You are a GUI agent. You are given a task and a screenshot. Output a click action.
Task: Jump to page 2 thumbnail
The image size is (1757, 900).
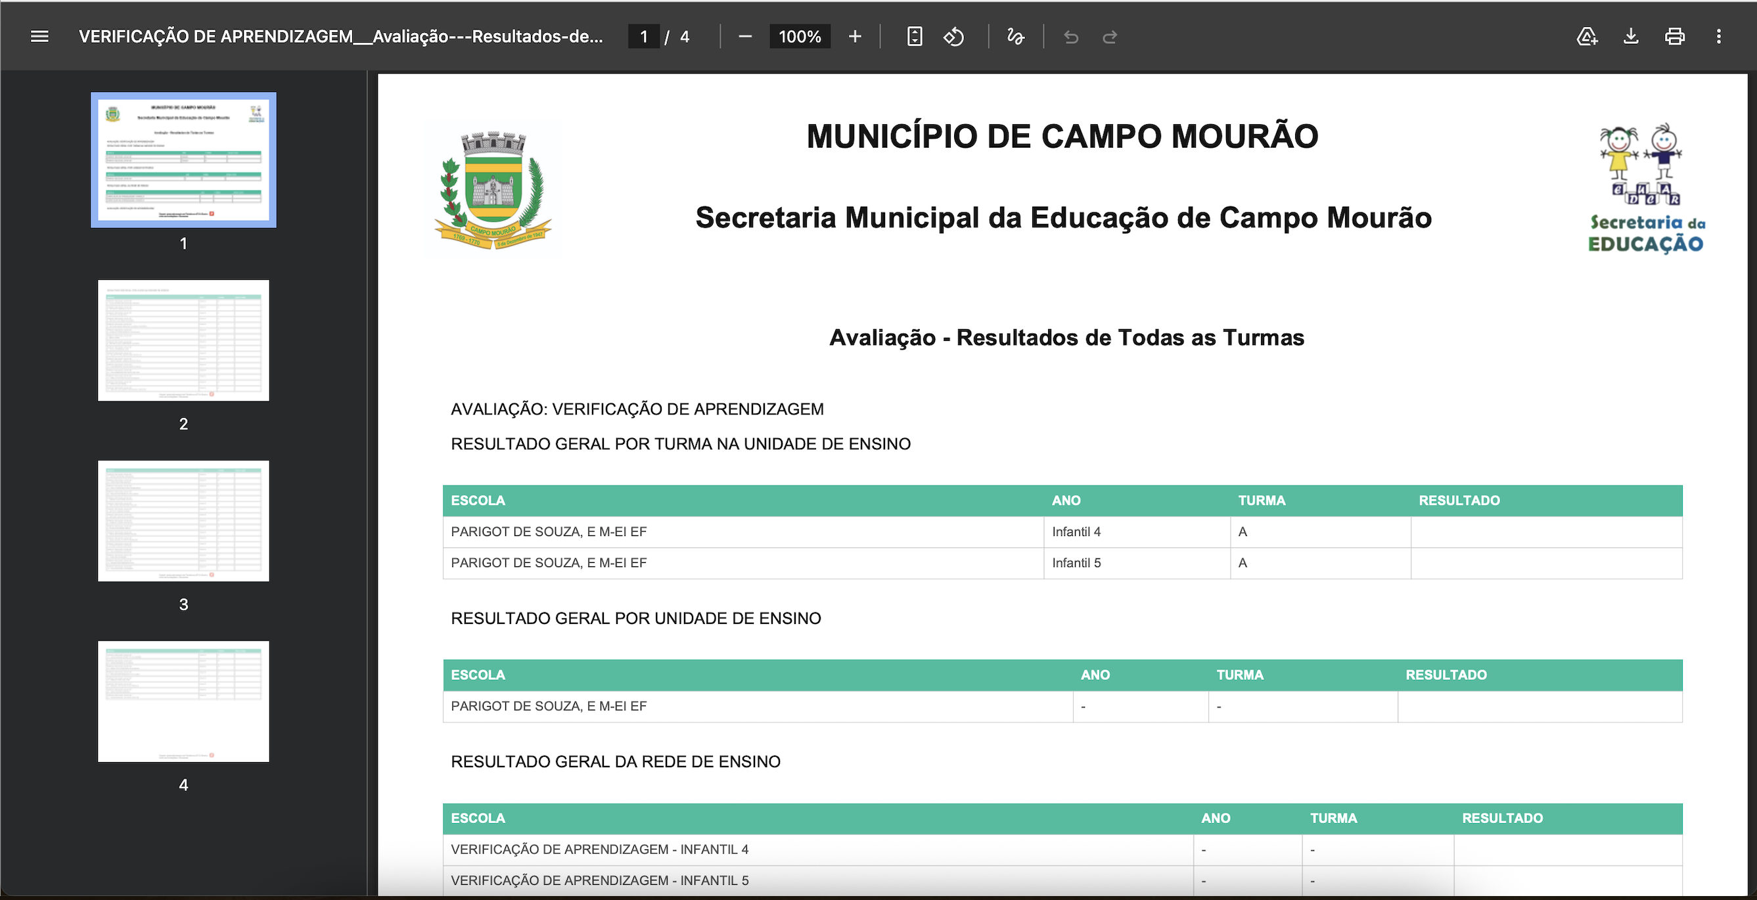[x=183, y=340]
